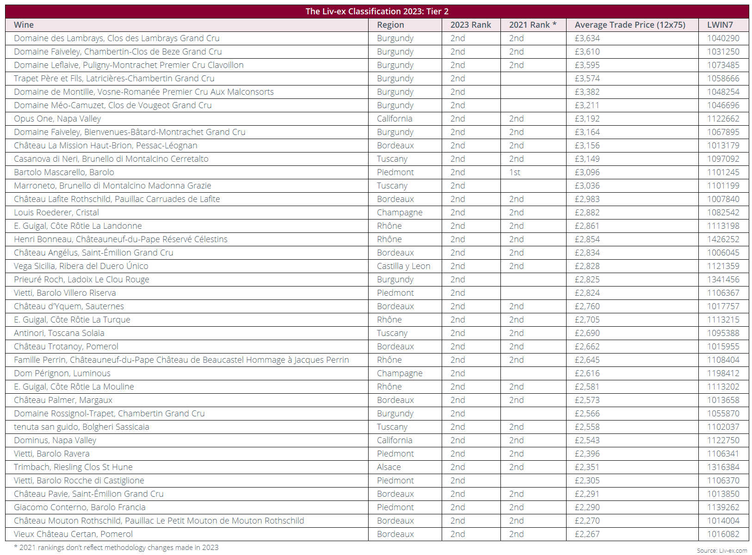Select 'Château Lafite Rothschild, Pauillac Carruades de Lafite'

click(117, 199)
